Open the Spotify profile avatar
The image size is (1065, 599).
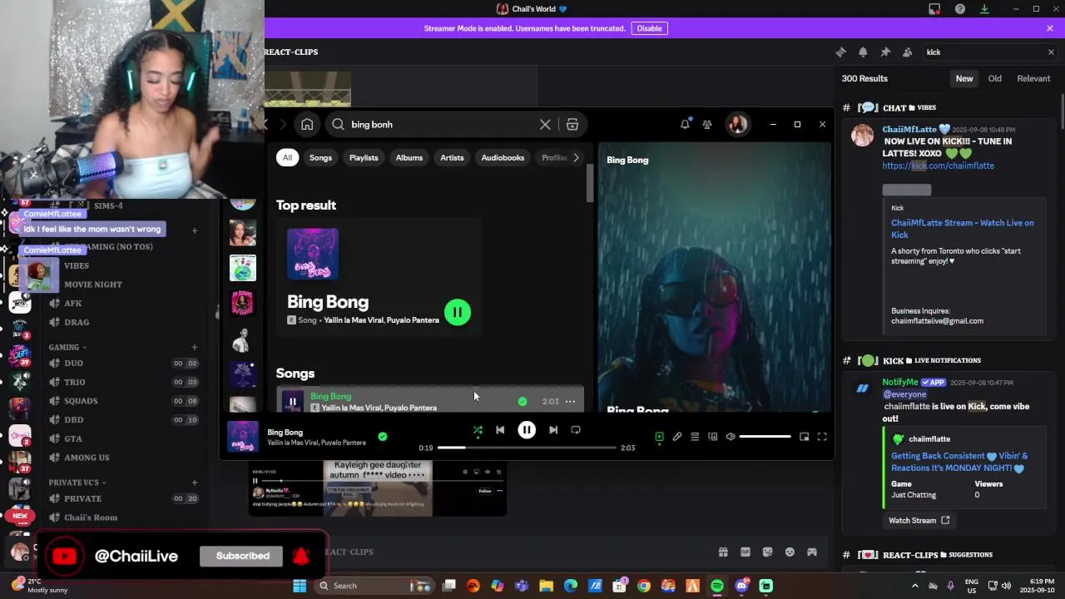737,124
